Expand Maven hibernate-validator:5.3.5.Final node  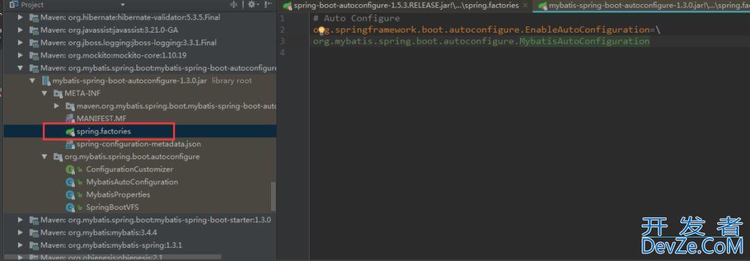point(20,17)
